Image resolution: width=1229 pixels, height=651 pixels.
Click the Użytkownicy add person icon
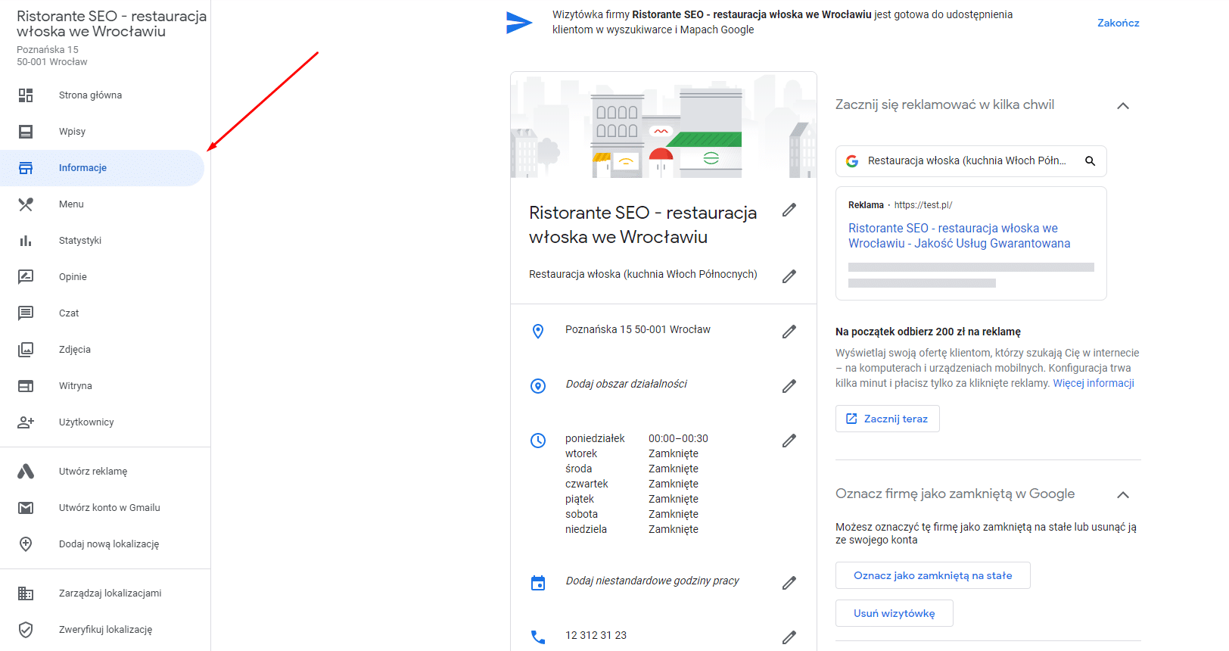[26, 422]
